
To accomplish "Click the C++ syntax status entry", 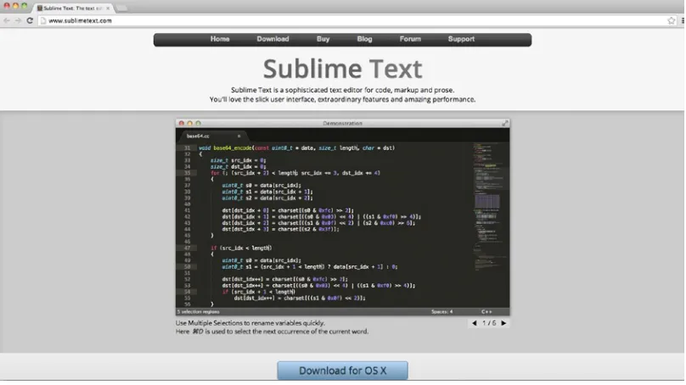I will (486, 311).
